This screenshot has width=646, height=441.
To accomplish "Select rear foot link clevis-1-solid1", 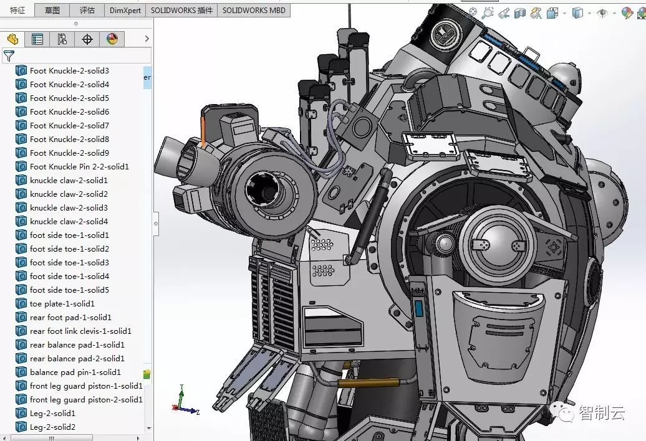I will point(80,331).
